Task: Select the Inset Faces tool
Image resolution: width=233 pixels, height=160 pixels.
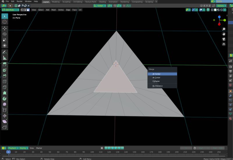Action: (5, 70)
